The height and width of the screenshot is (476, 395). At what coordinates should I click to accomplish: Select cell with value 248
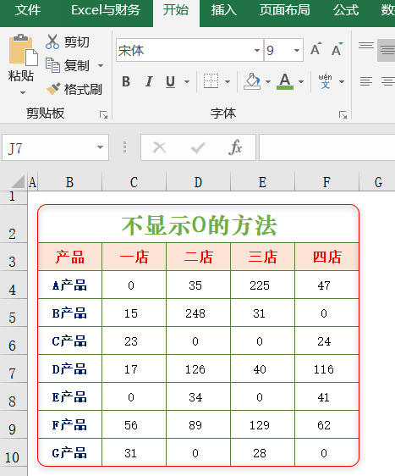click(198, 313)
